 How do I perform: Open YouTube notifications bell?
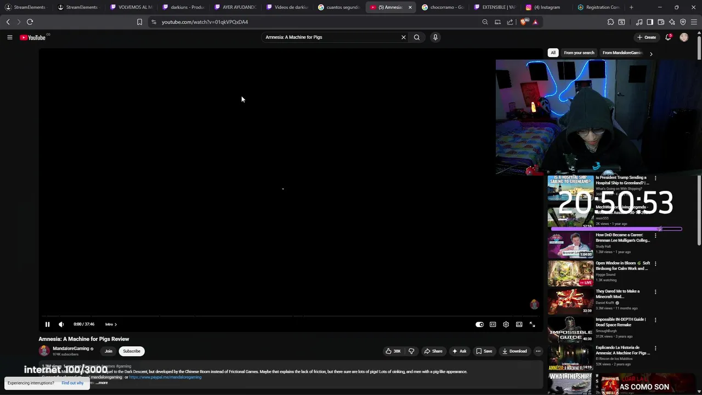click(668, 37)
